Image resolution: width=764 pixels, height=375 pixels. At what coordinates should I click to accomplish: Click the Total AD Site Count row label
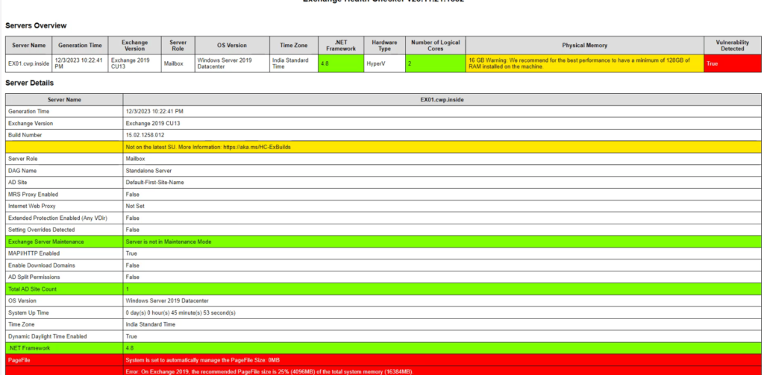click(32, 289)
